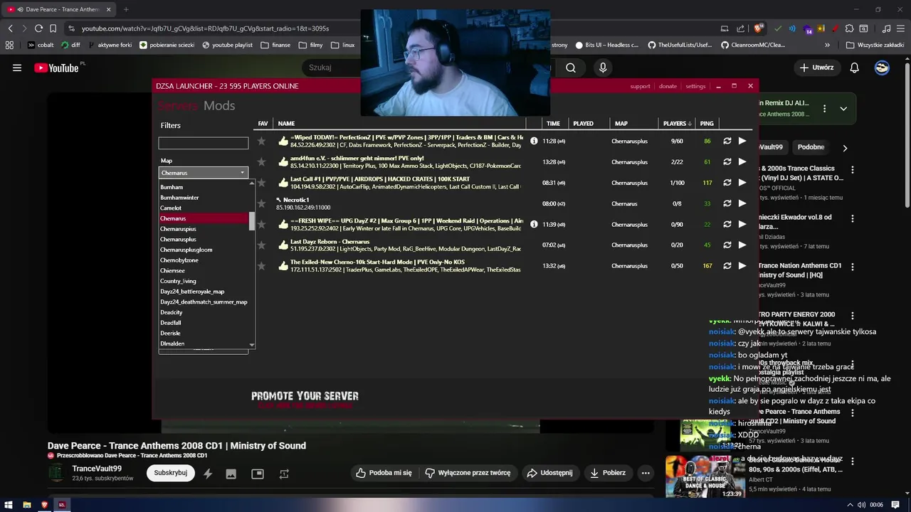Click the YouTube search magnifier button
Screen dimensions: 911x512
coord(571,68)
